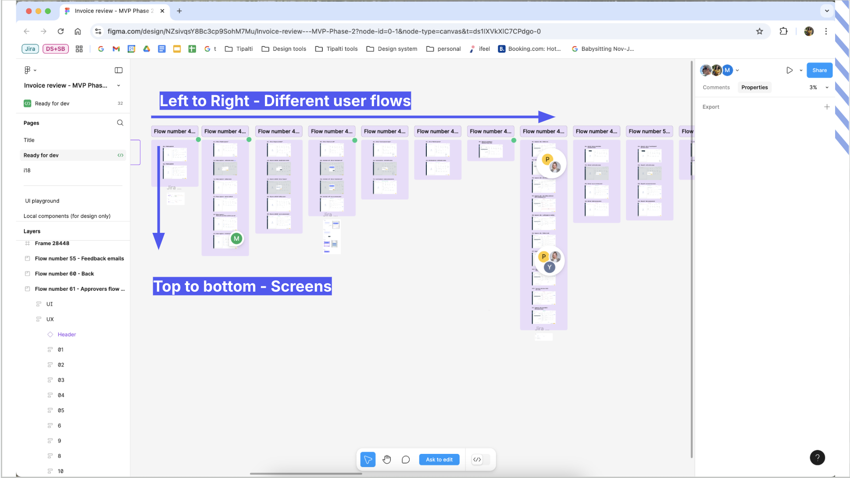
Task: Select Flow number 60 - Back layer
Action: point(64,274)
